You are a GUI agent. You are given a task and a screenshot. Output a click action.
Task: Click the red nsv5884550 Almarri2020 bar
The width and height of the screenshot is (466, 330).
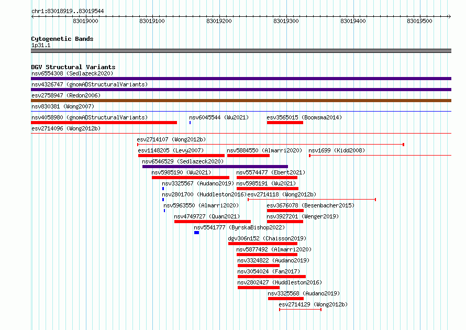click(x=249, y=156)
